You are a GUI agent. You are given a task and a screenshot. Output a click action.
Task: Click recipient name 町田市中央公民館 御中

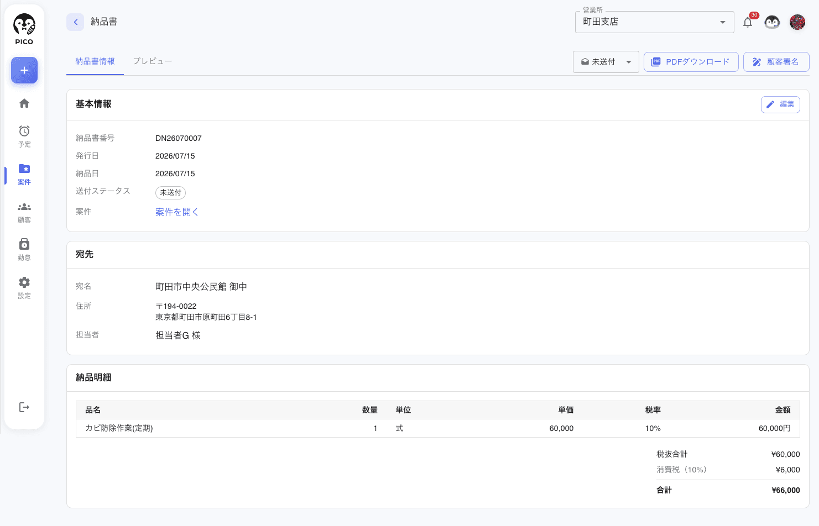201,287
